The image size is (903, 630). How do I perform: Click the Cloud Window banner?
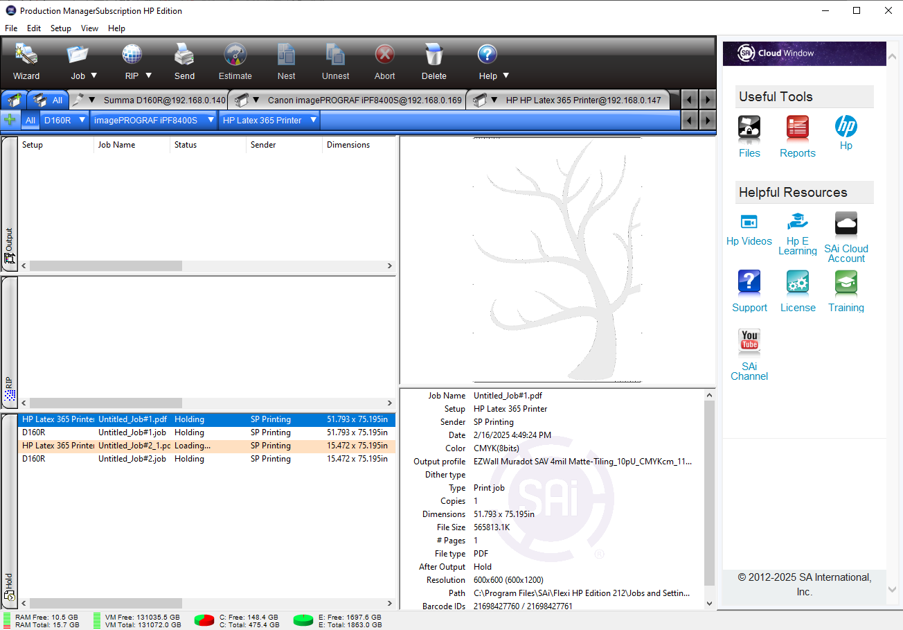pos(804,53)
